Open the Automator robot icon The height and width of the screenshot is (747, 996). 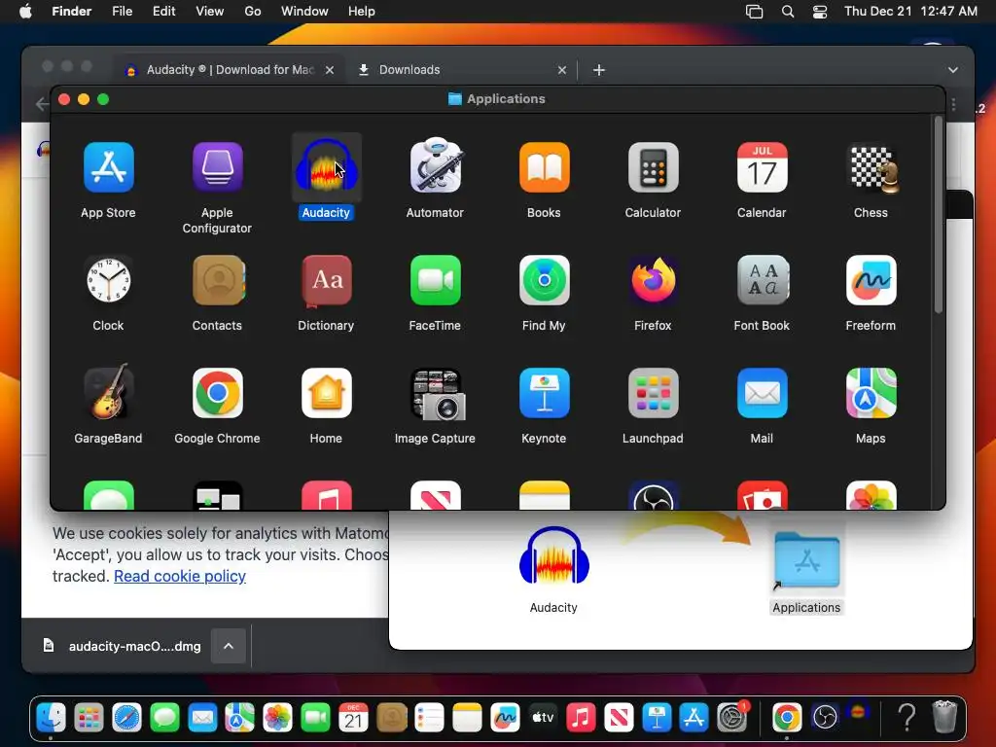[435, 165]
